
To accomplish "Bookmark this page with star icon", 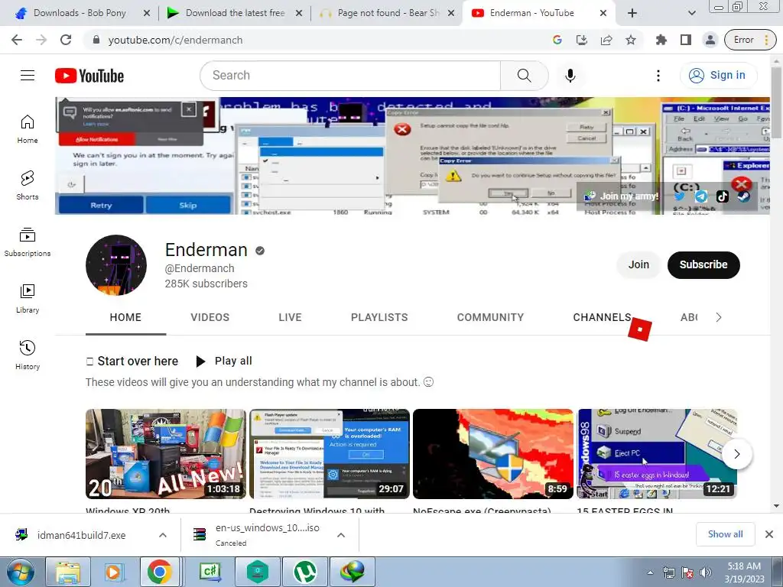I will (631, 40).
